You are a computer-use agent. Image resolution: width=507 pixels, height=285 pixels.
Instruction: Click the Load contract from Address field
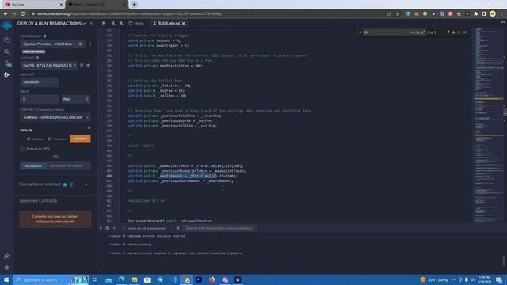(69, 165)
